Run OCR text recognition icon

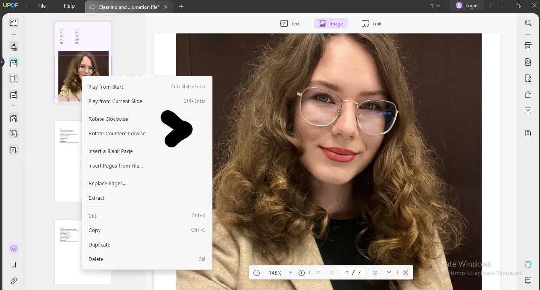(x=528, y=46)
